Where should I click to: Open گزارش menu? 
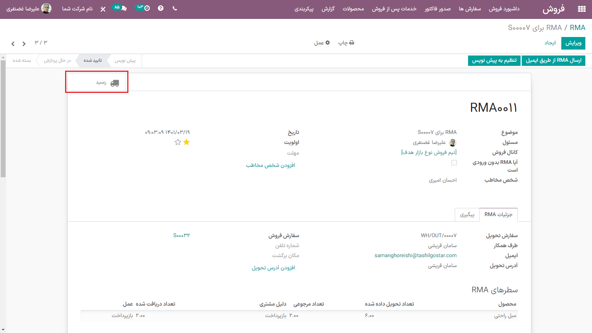328,9
